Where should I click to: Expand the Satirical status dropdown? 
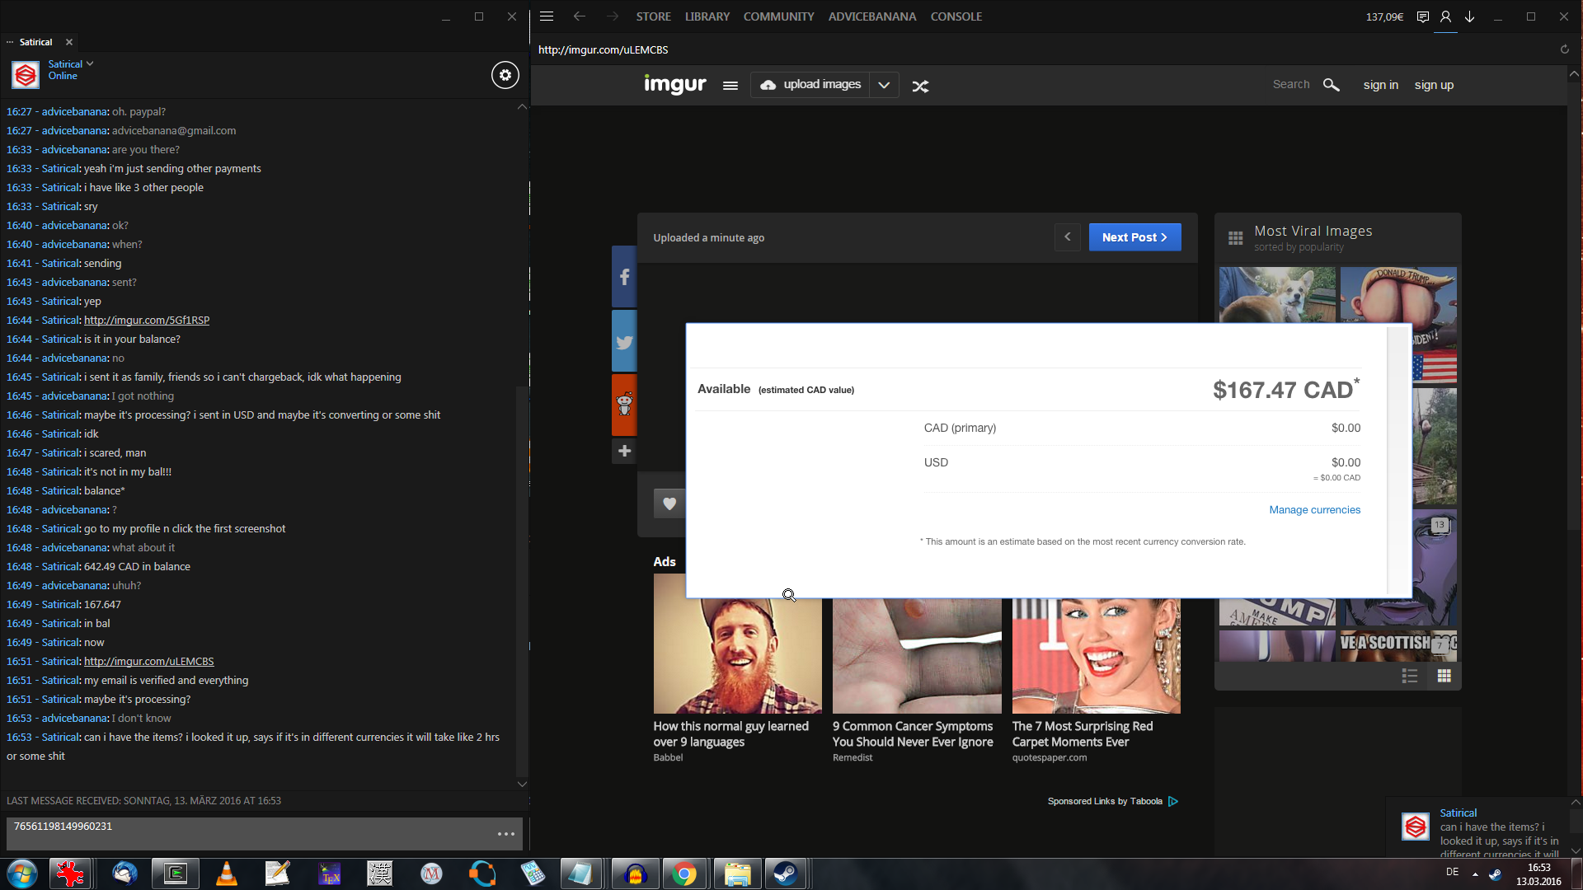click(90, 63)
